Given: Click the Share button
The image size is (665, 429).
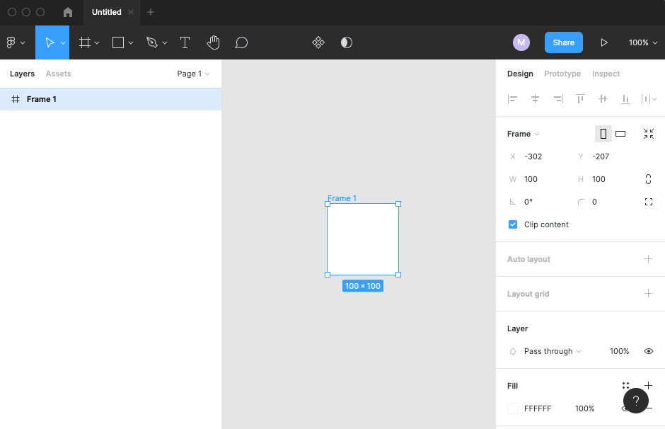Looking at the screenshot, I should (564, 42).
